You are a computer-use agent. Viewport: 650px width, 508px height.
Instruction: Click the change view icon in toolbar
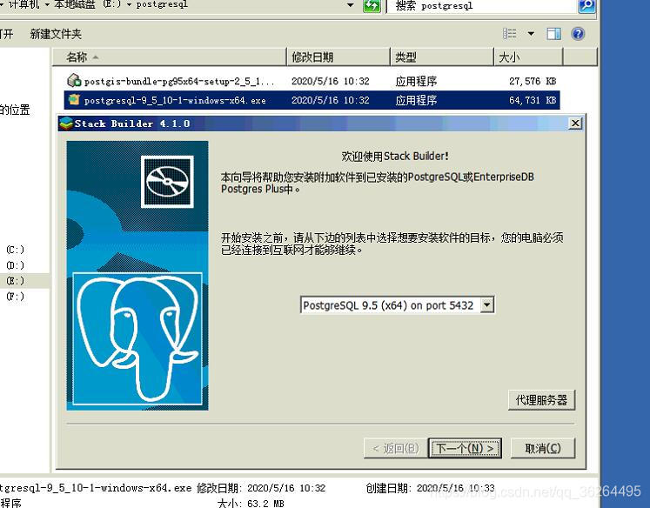pyautogui.click(x=509, y=34)
